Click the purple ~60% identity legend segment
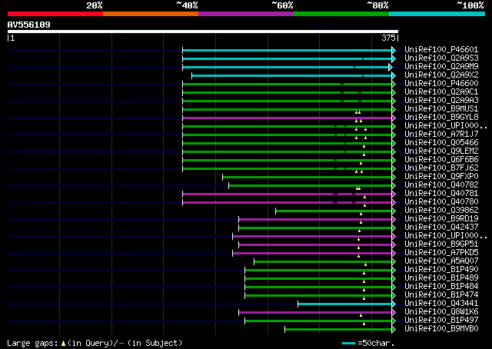 pyautogui.click(x=246, y=14)
